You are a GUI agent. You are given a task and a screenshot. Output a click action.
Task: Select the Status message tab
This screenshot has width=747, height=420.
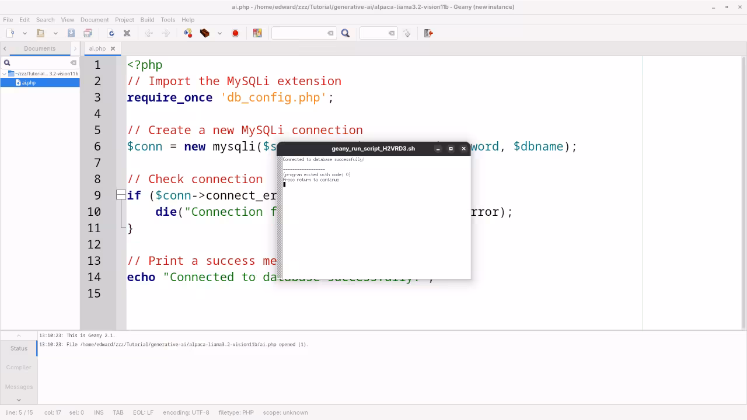pos(19,348)
